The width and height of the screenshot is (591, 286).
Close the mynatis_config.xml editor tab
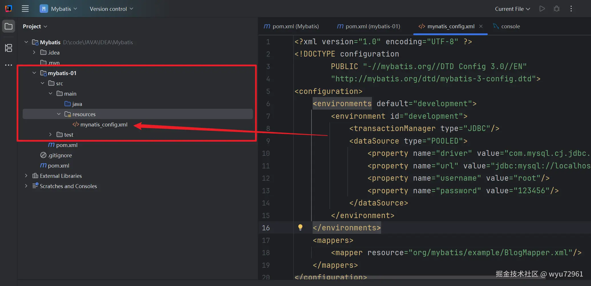(x=481, y=26)
